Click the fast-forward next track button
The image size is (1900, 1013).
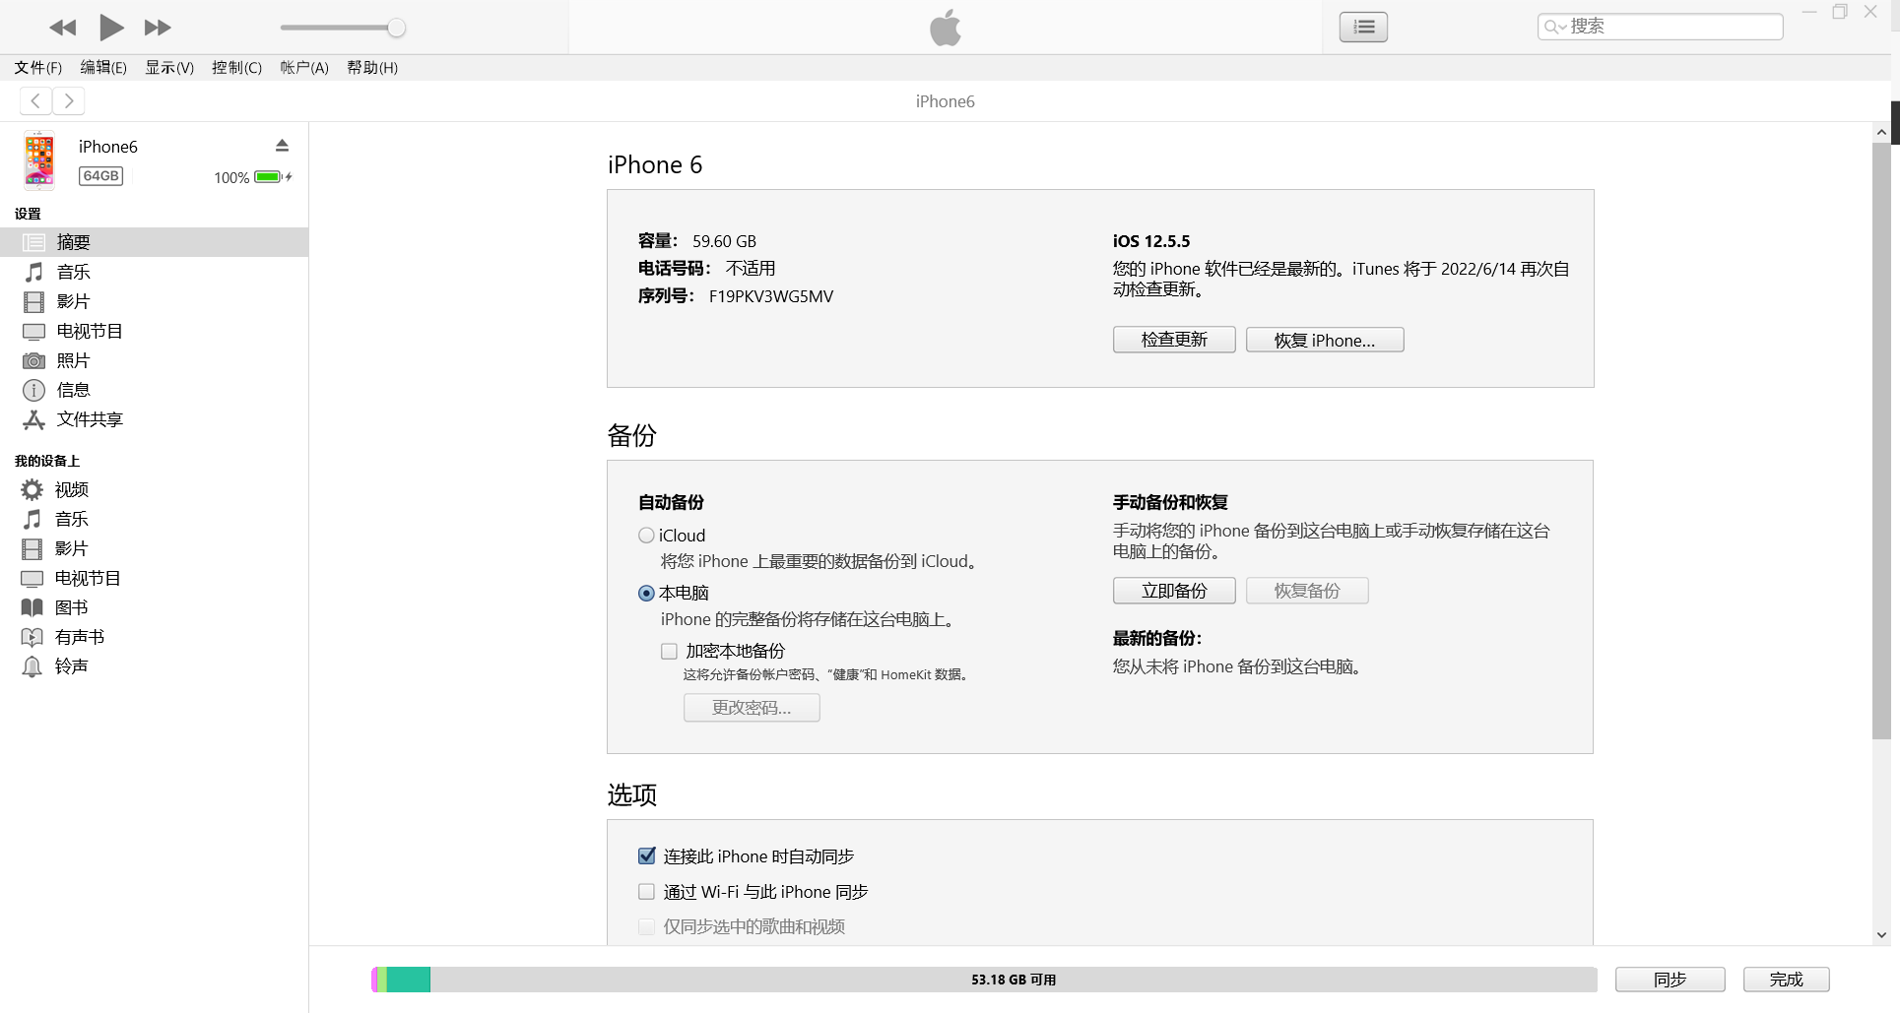pos(158,28)
